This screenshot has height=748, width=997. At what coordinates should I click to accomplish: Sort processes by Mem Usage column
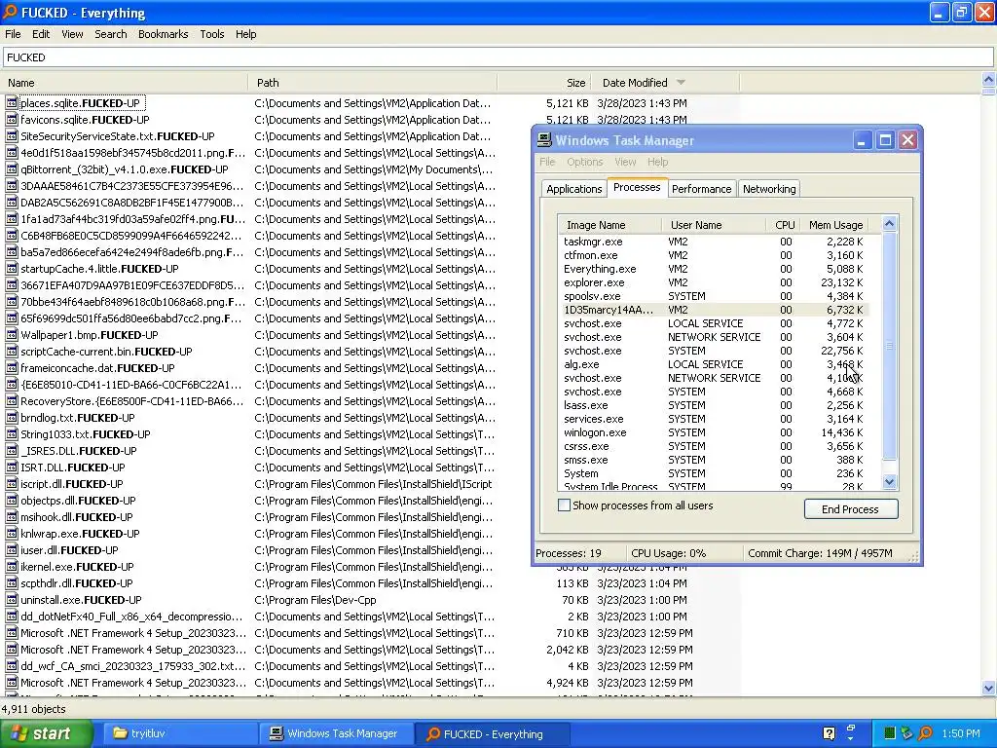834,225
